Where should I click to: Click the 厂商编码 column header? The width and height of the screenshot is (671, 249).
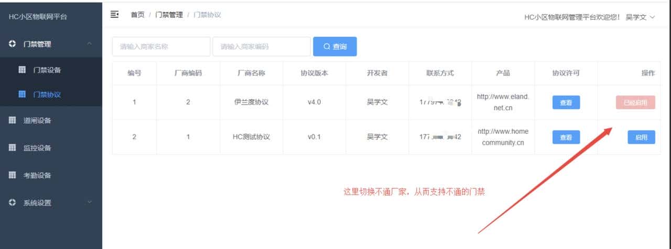188,73
